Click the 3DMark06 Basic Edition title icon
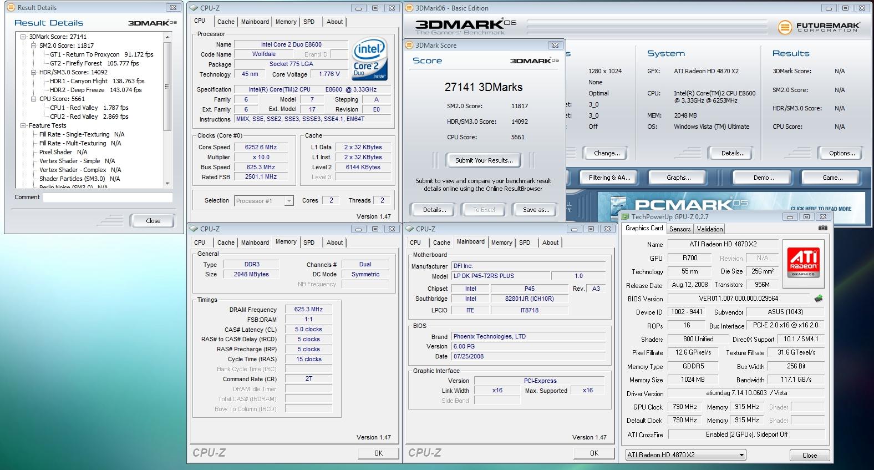874x470 pixels. (410, 8)
